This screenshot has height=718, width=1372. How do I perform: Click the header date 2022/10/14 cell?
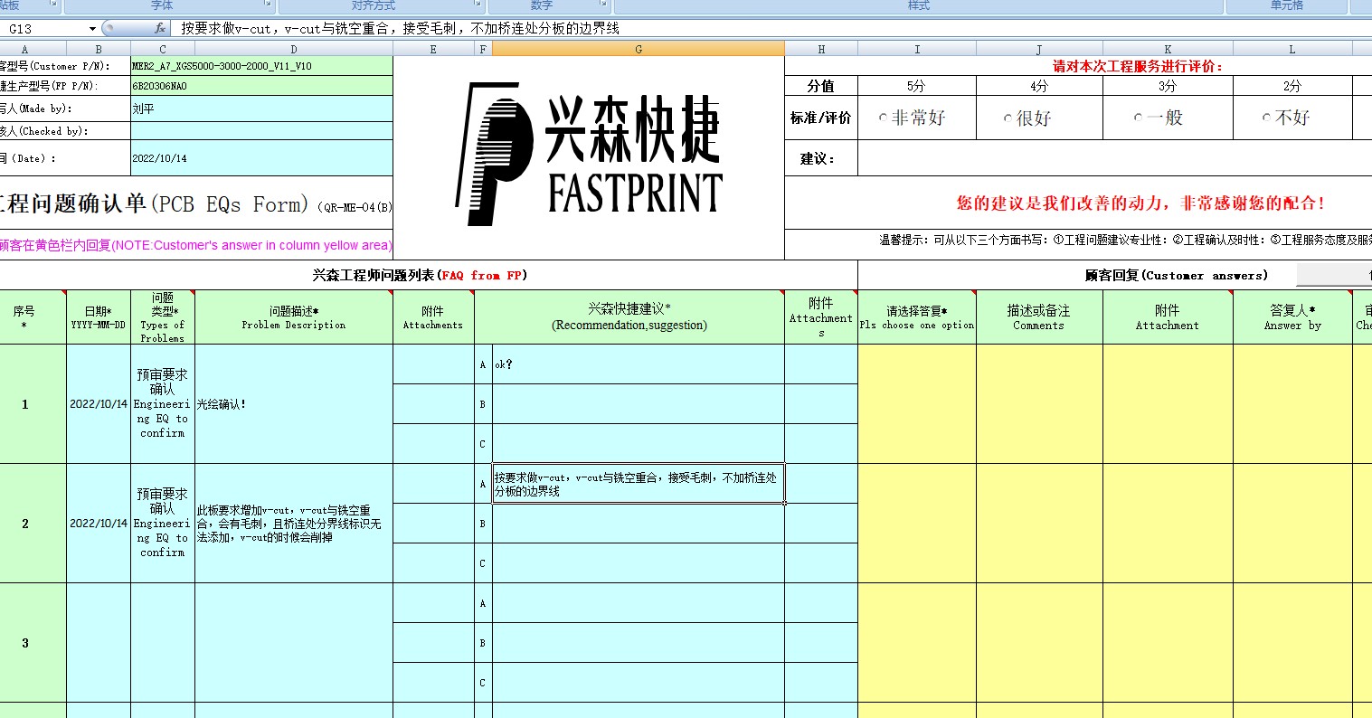[262, 158]
